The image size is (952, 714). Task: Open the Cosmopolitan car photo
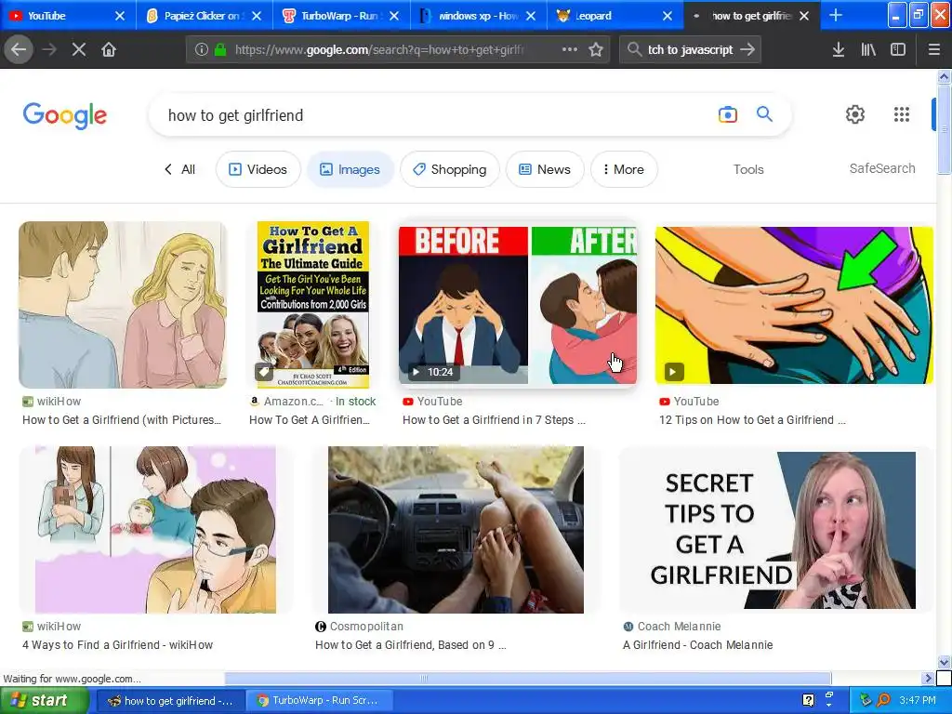coord(456,529)
